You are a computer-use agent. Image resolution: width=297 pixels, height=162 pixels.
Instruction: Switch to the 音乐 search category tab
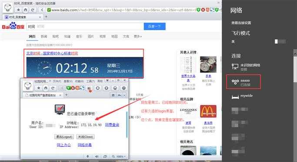[x=79, y=36]
